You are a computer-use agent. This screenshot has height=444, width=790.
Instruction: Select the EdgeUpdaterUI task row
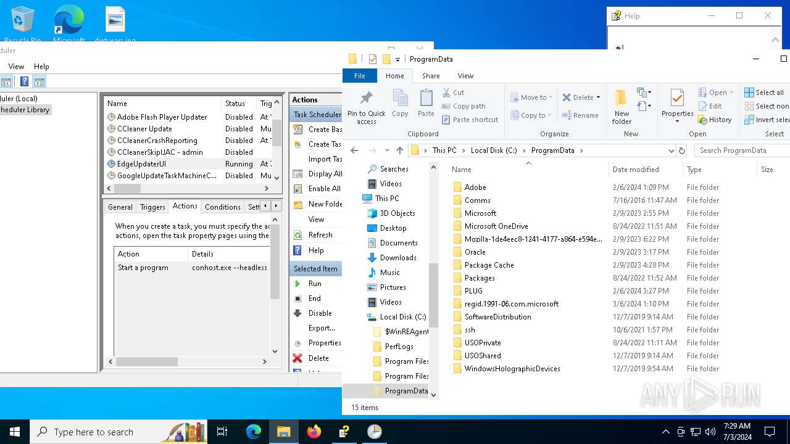click(188, 164)
